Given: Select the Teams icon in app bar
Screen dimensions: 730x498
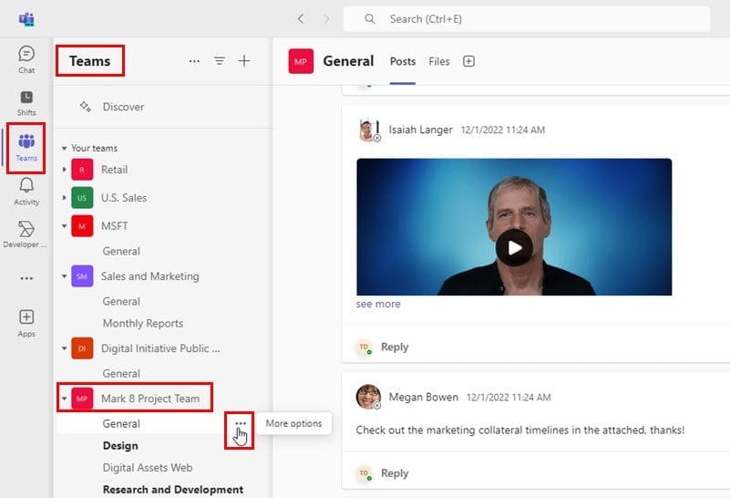Looking at the screenshot, I should (x=26, y=148).
